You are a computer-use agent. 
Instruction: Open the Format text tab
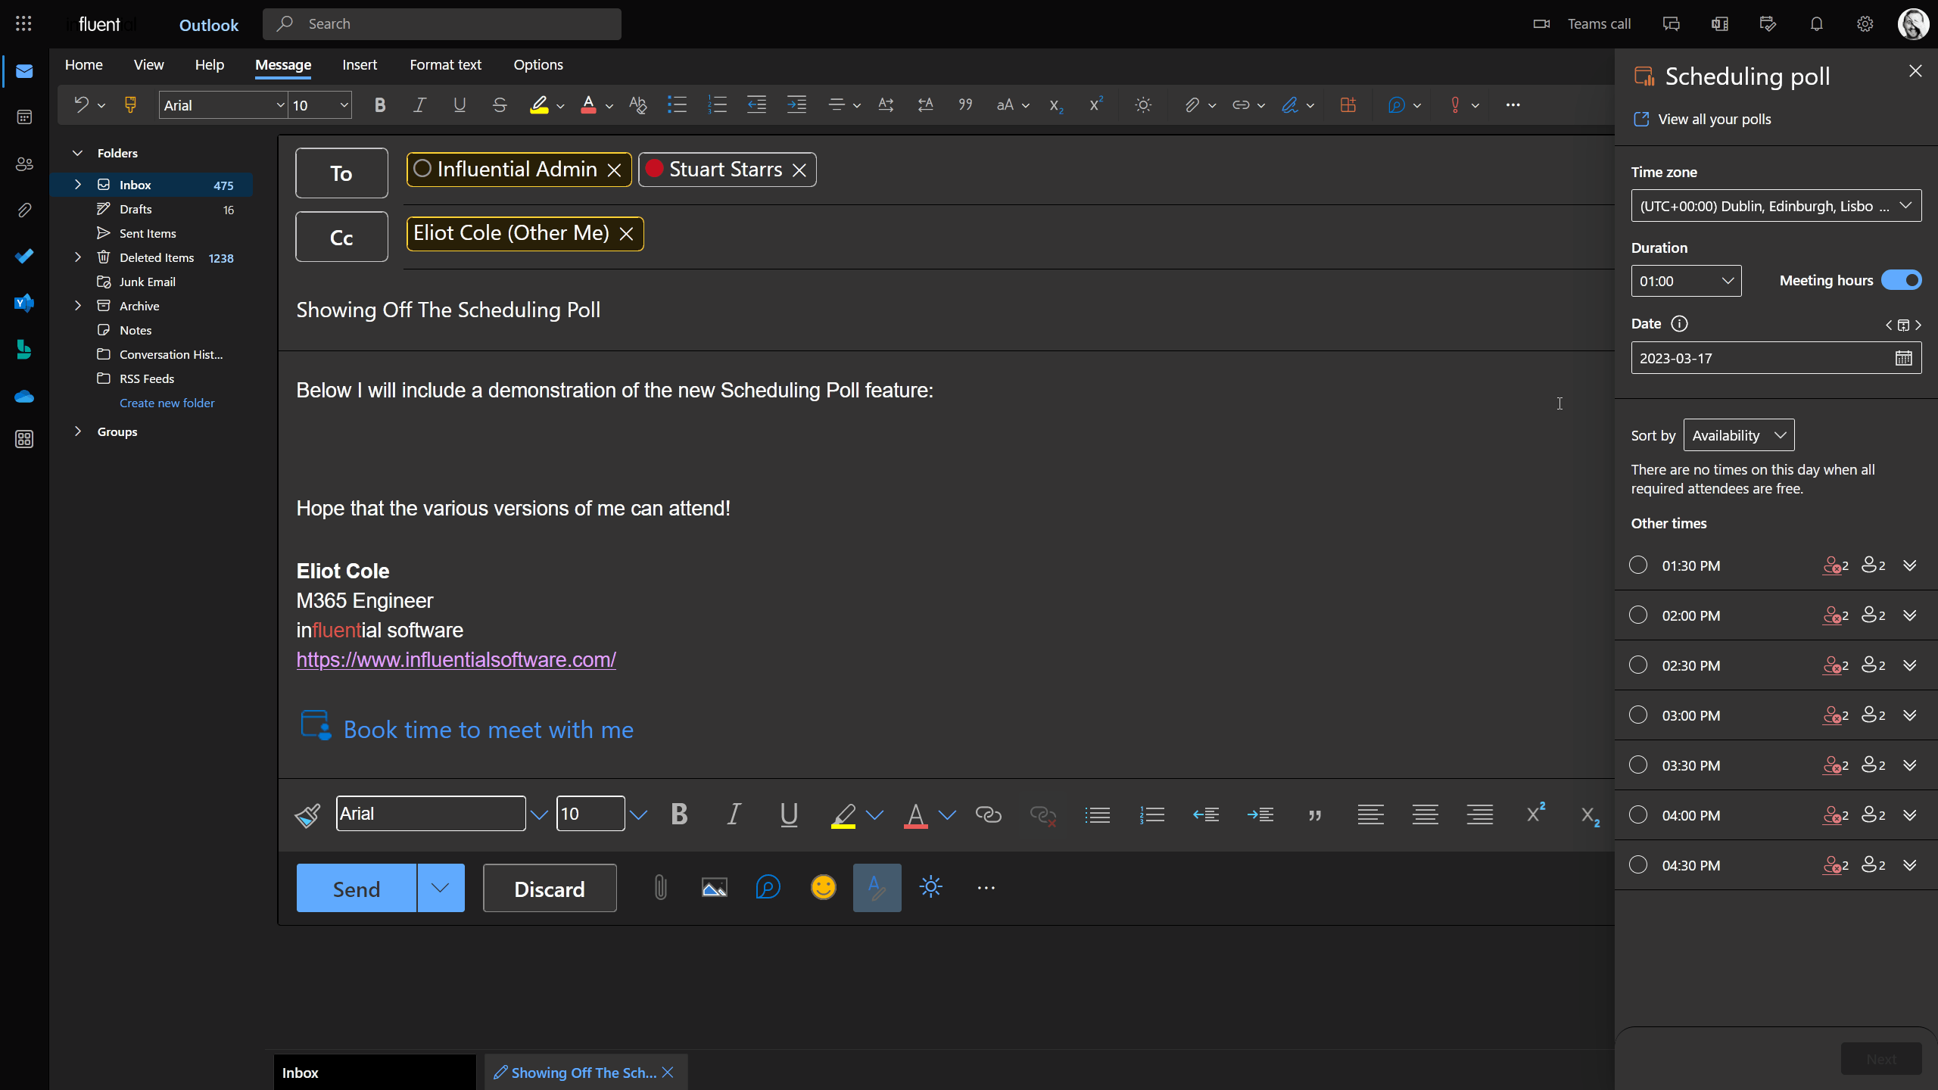coord(445,65)
